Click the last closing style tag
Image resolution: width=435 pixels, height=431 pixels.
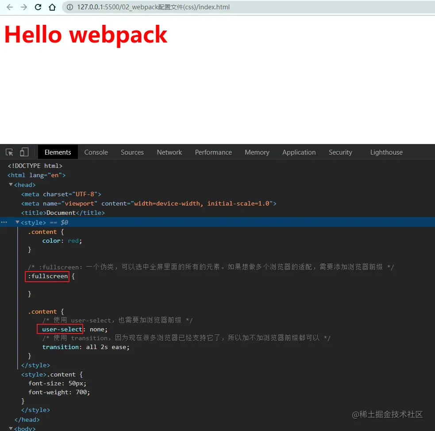click(x=35, y=410)
